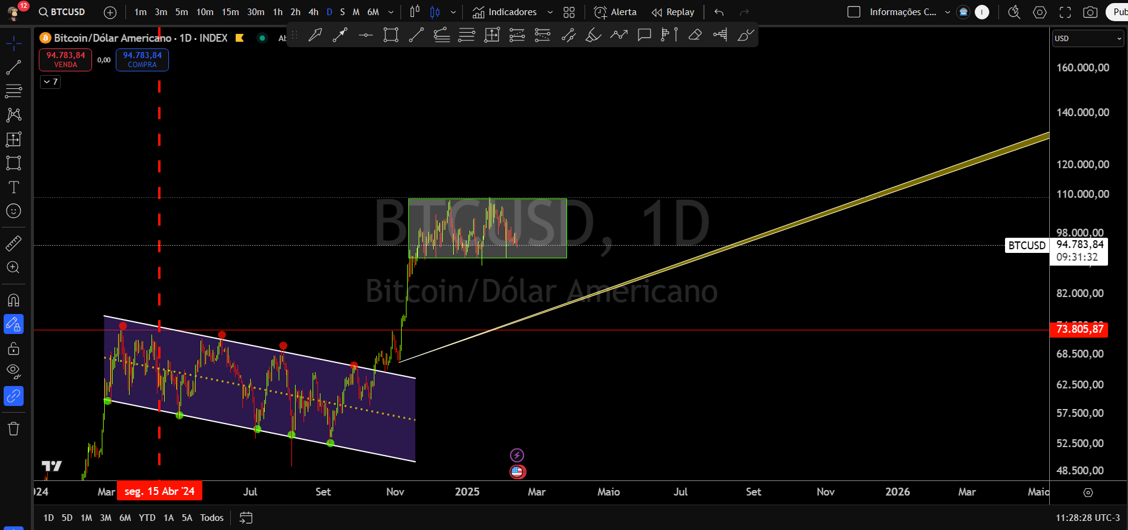Screen dimensions: 1128x530
Task: Toggle hide all drawings eye icon
Action: (13, 371)
